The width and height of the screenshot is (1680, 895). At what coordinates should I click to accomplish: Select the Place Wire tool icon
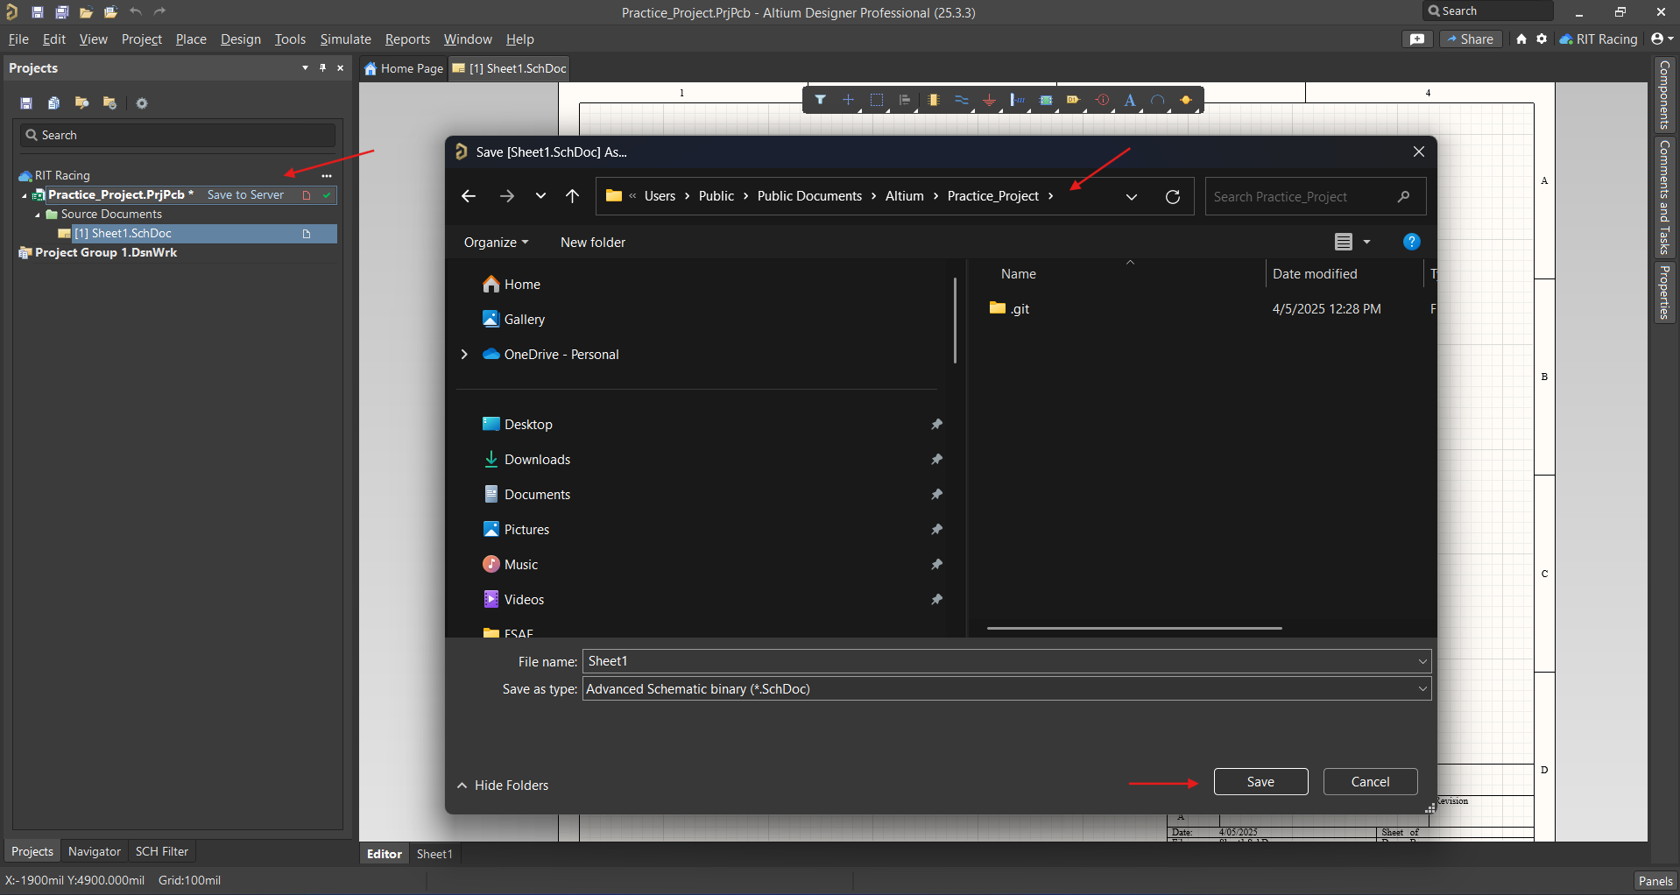pyautogui.click(x=961, y=100)
